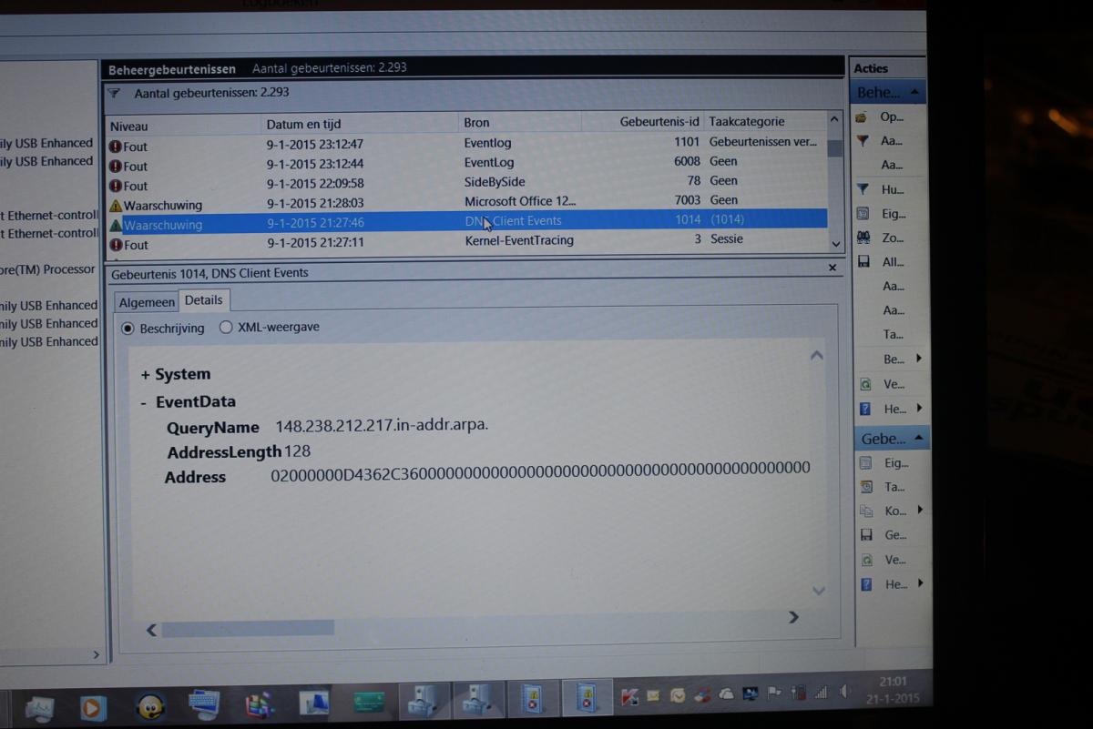Expand the System node

coord(146,375)
